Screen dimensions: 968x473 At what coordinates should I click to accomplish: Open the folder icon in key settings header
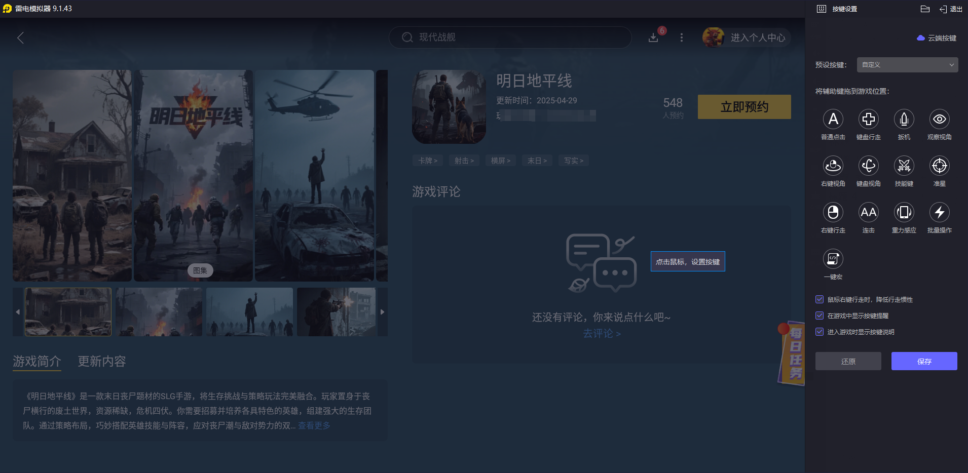click(x=925, y=9)
